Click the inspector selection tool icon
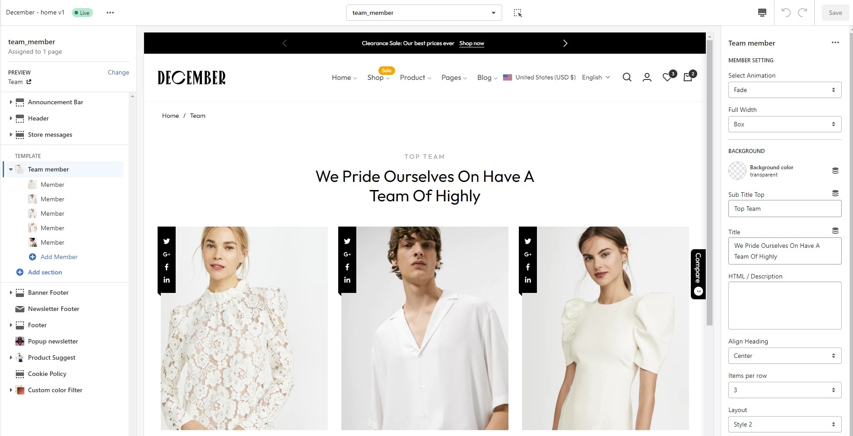The width and height of the screenshot is (853, 436). point(517,13)
